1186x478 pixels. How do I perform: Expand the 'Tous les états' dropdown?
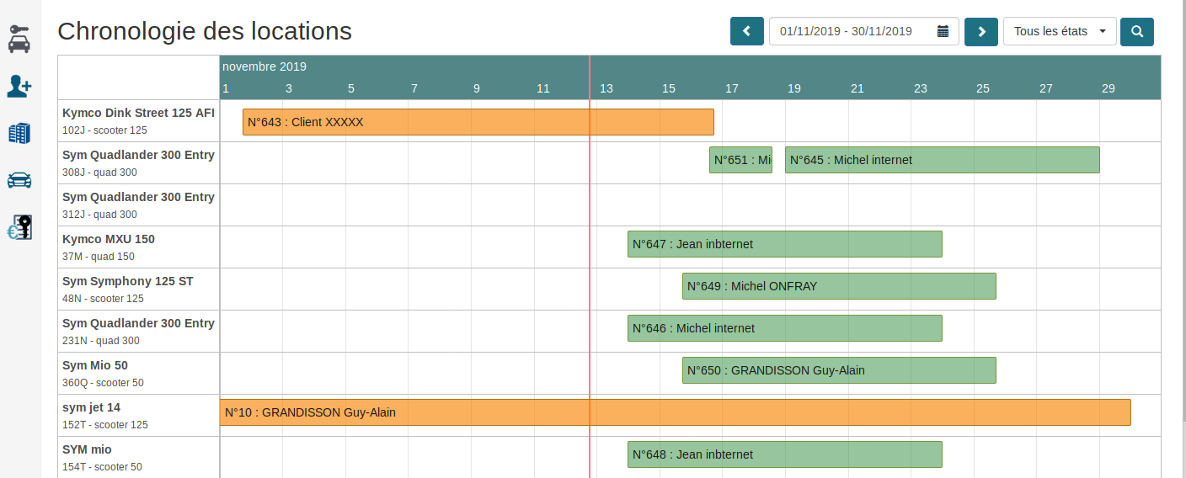point(1059,31)
